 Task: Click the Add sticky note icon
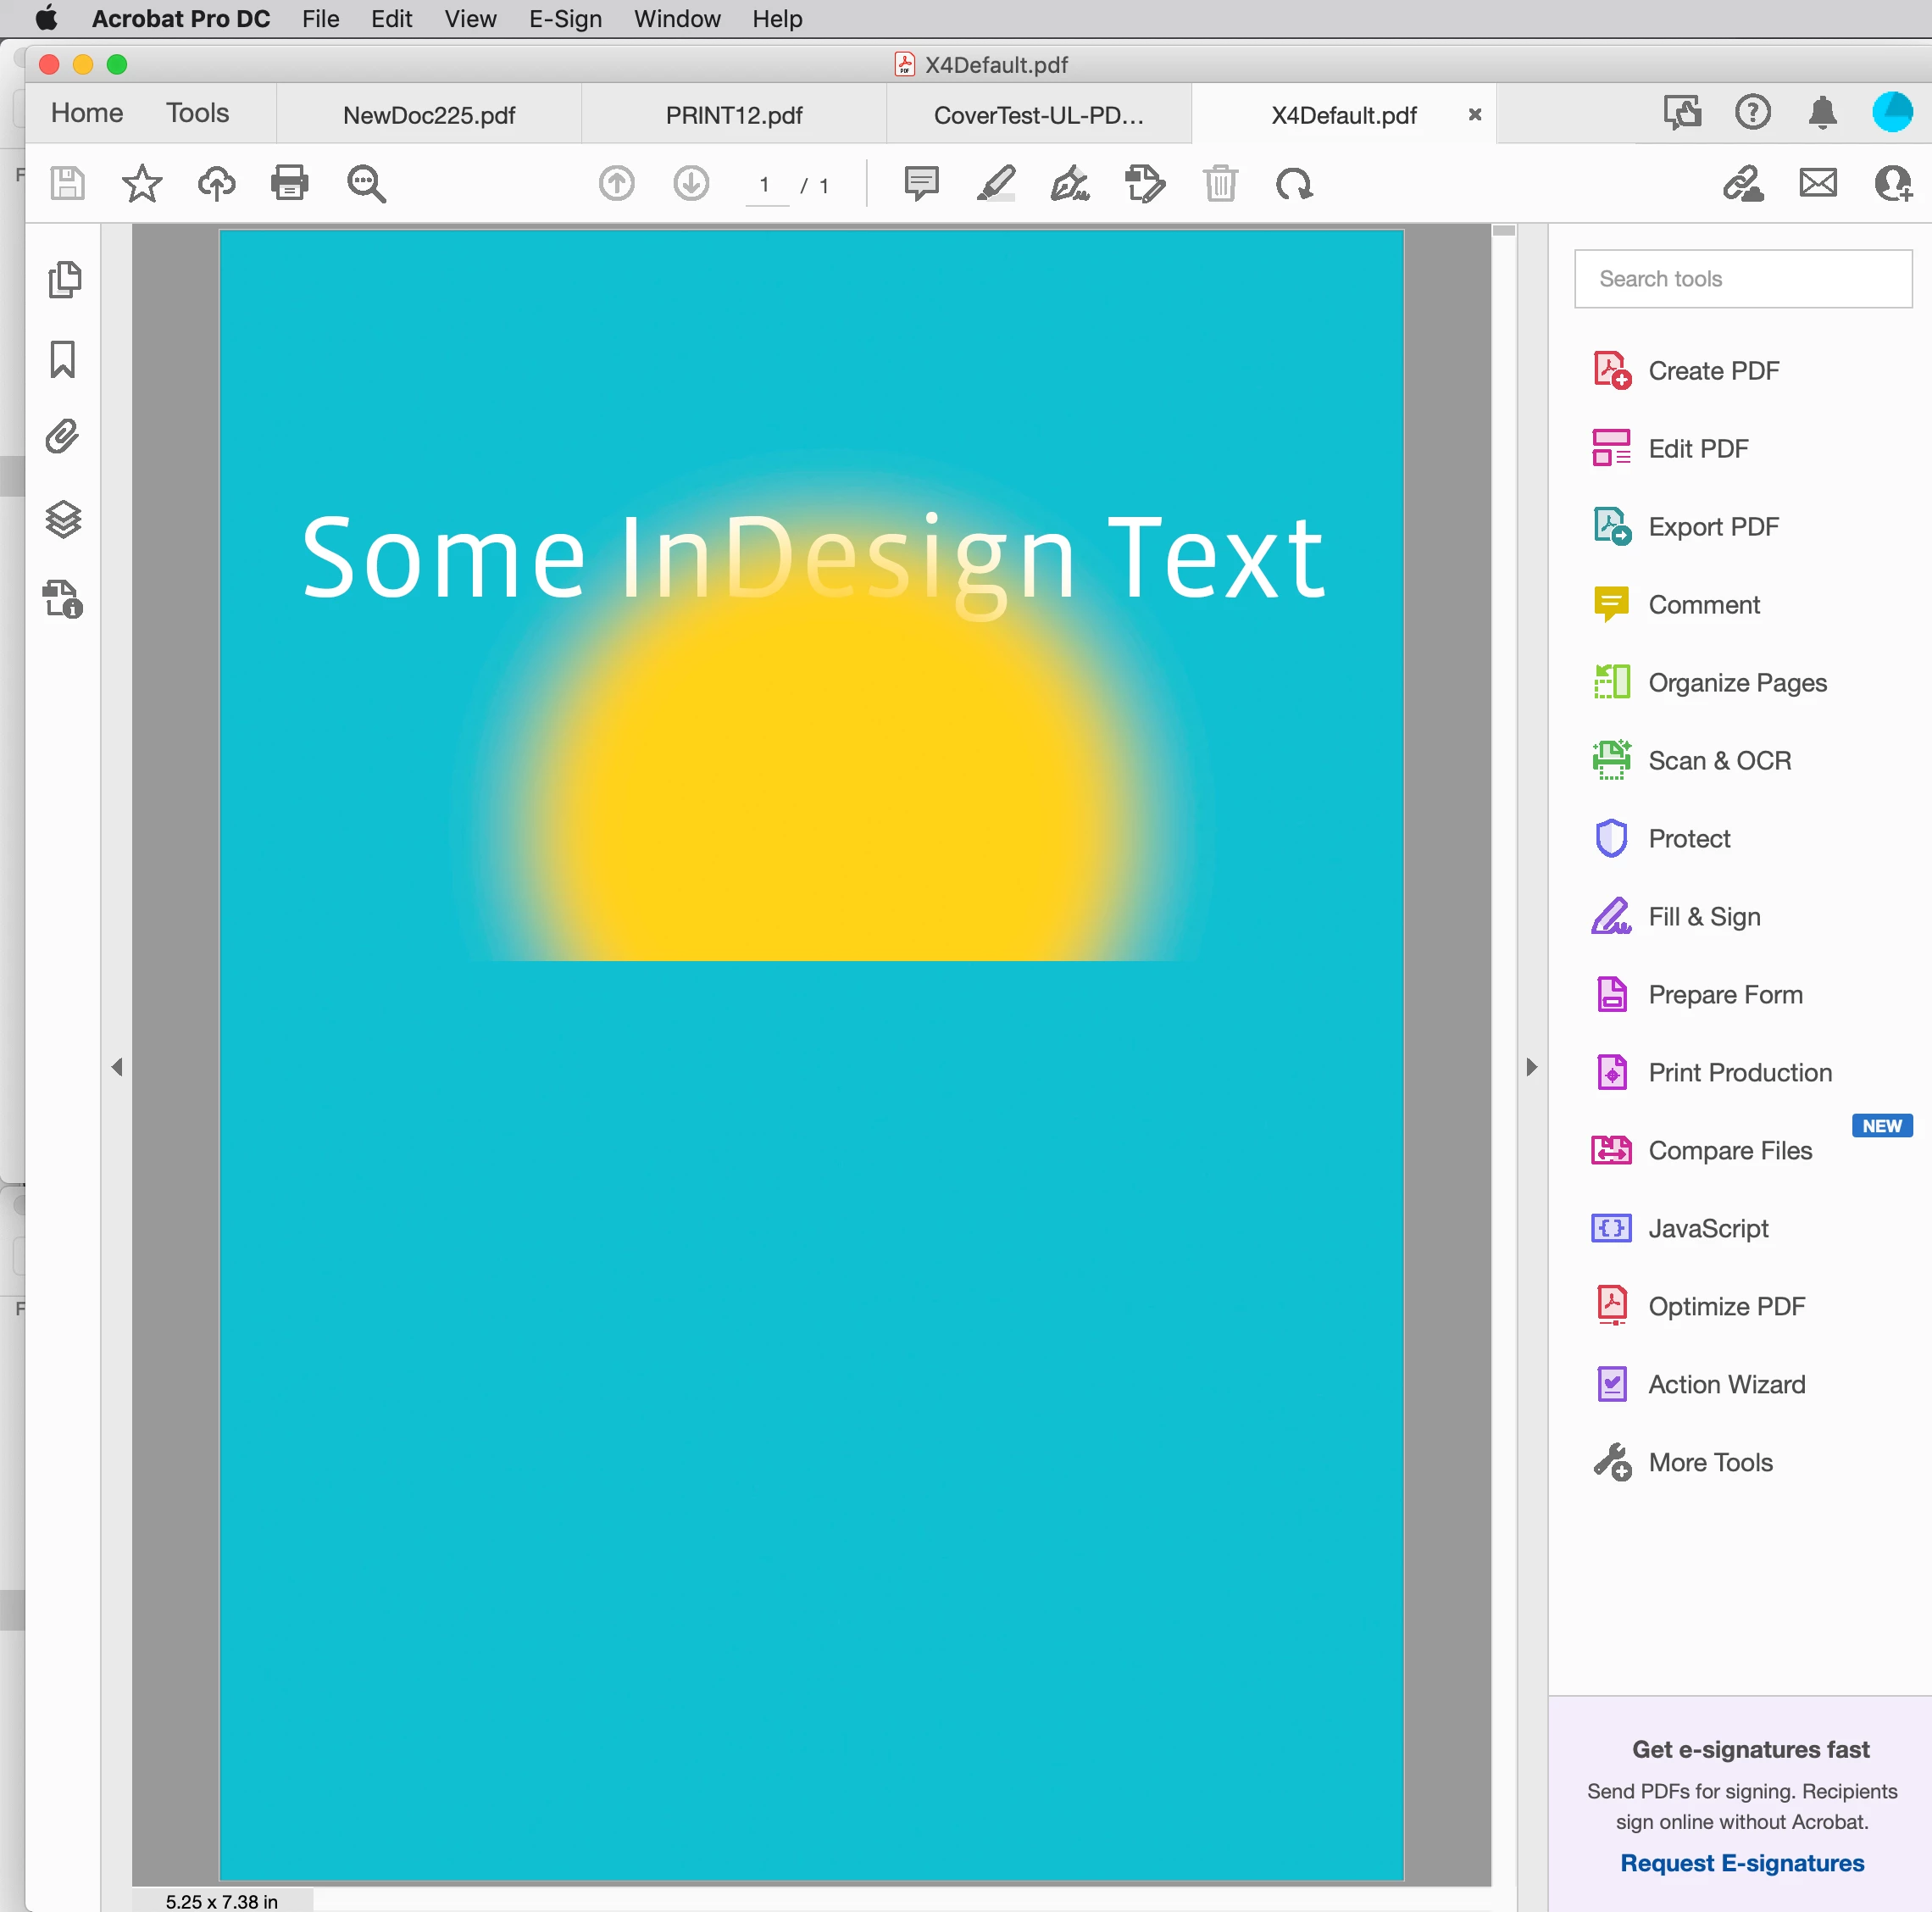[920, 184]
